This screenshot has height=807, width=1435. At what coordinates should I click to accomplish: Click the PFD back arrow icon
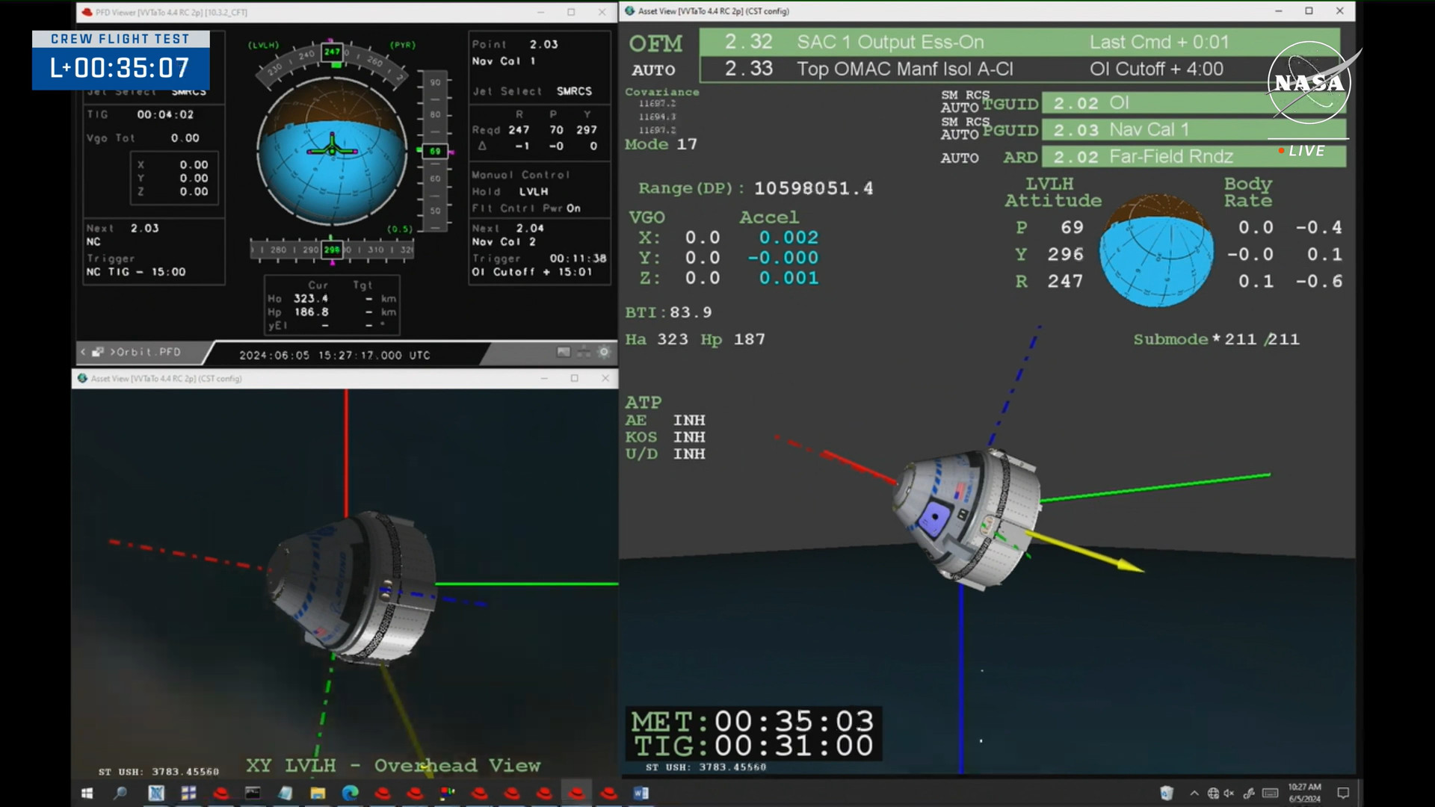tap(83, 352)
